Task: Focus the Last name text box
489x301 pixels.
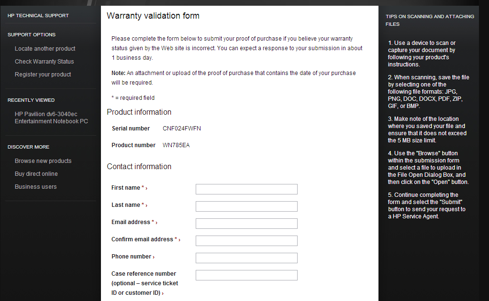Action: tap(246, 206)
